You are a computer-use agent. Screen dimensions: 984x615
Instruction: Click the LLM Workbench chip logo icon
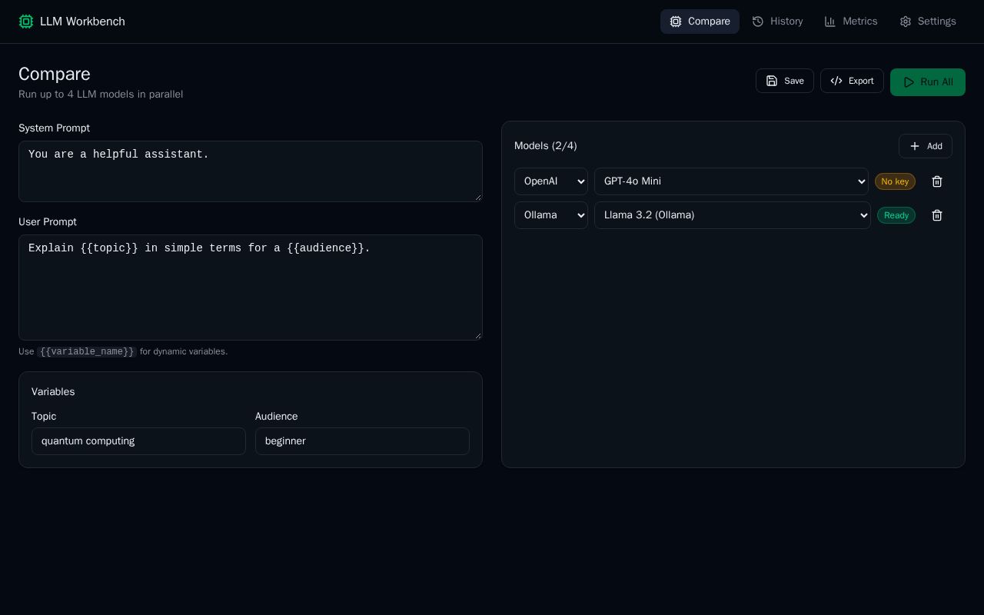26,22
